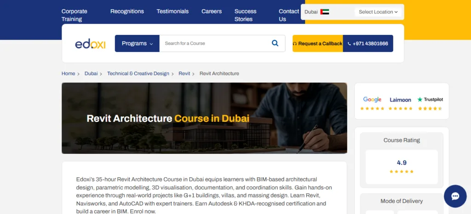Viewport: 471px width, 214px height.
Task: Go to Dubai breadcrumb
Action: pos(91,73)
